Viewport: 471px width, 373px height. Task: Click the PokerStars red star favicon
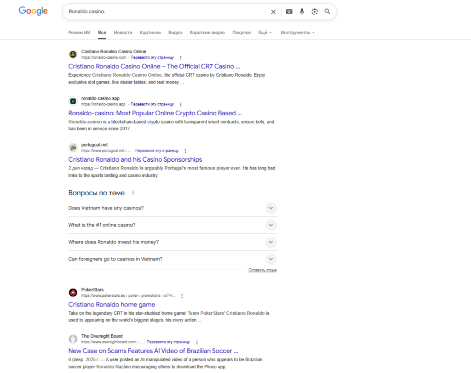[73, 292]
